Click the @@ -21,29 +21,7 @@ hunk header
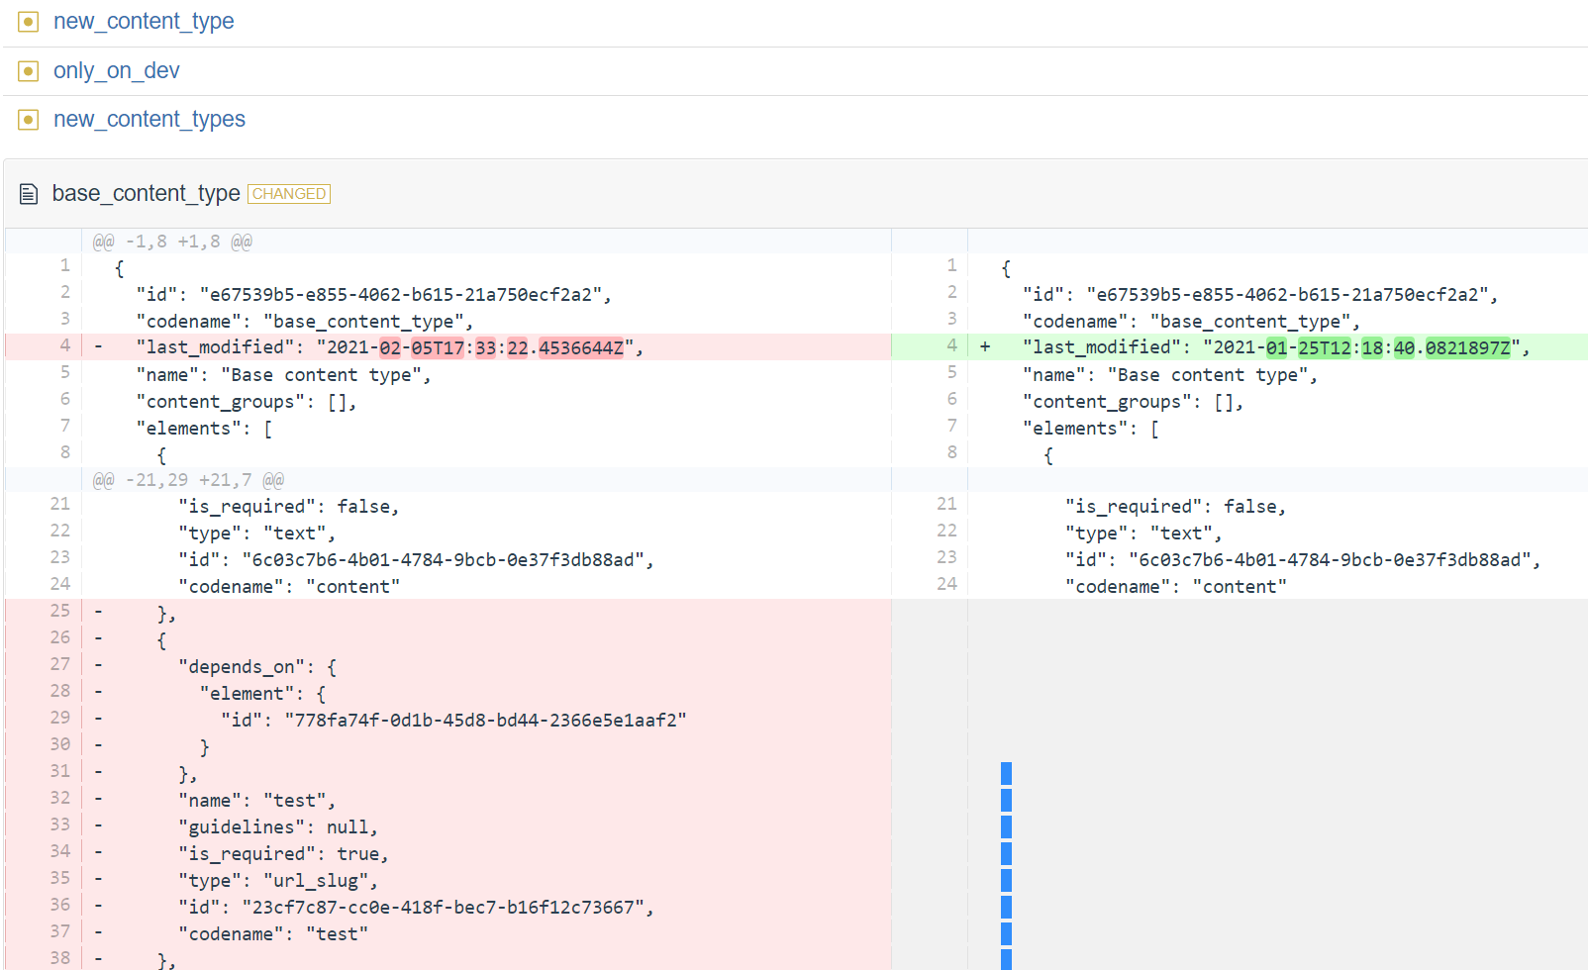The height and width of the screenshot is (970, 1588). click(x=188, y=480)
